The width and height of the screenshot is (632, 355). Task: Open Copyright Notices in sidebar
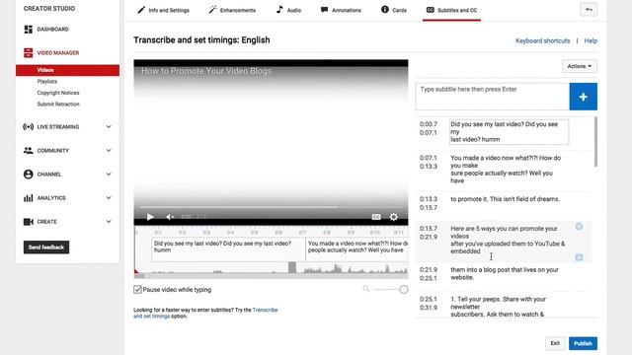[58, 93]
